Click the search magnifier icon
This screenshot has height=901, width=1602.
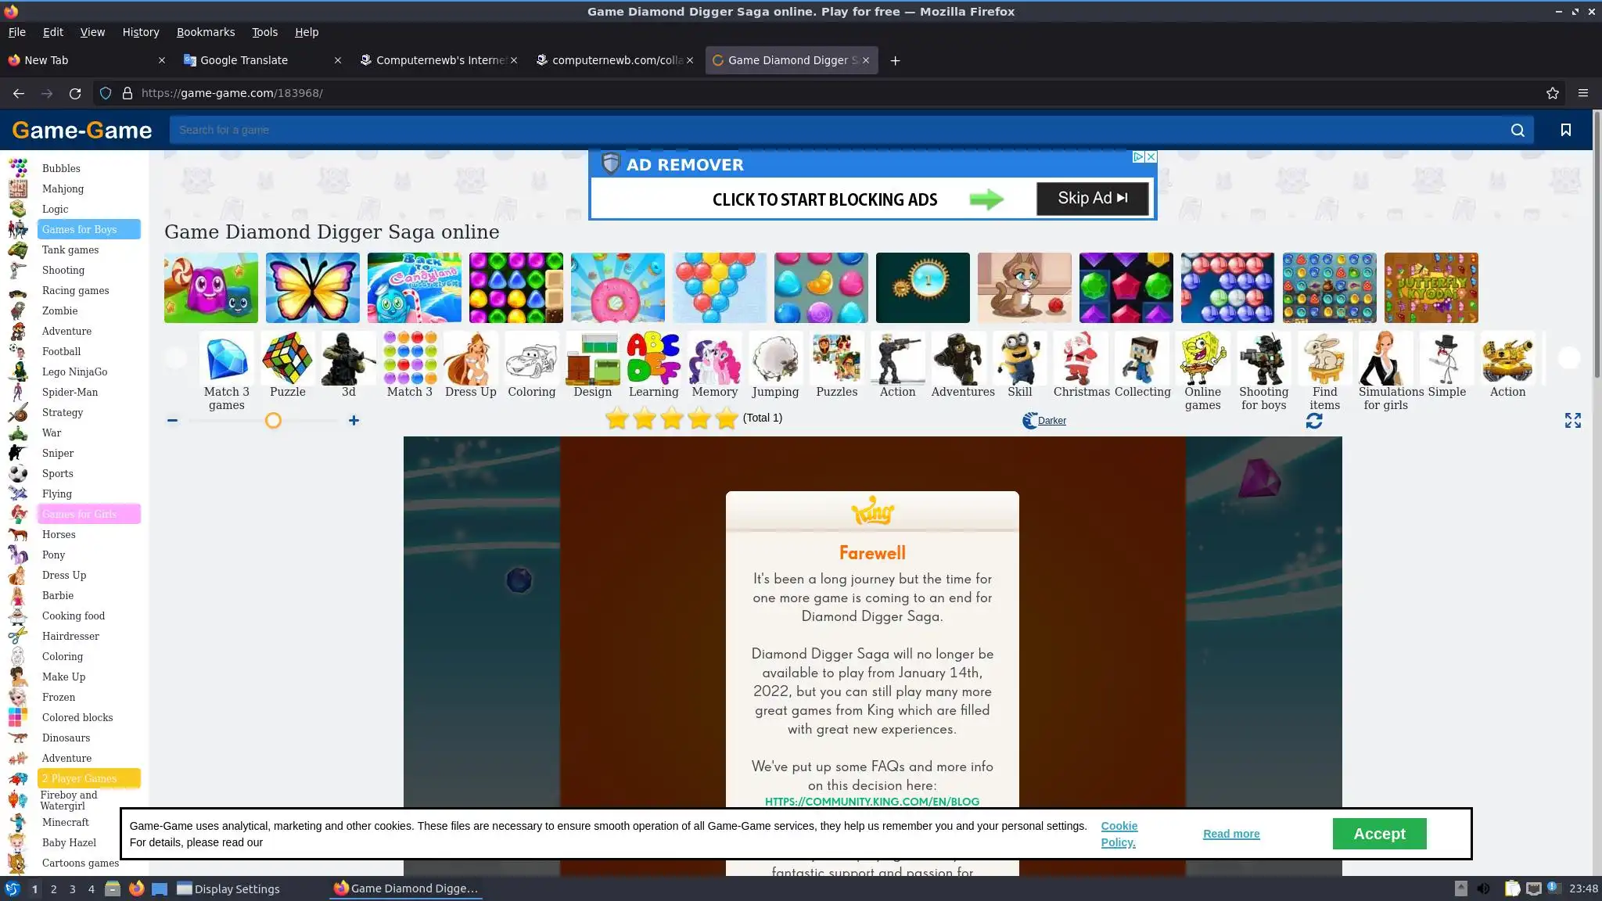(x=1518, y=131)
